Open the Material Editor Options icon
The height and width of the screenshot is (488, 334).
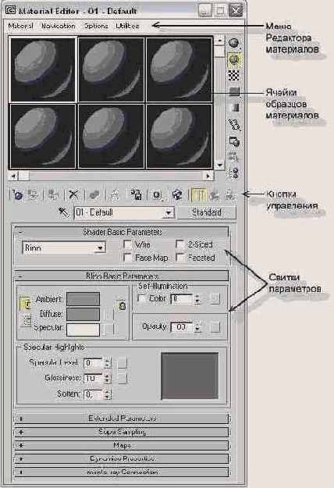click(234, 141)
